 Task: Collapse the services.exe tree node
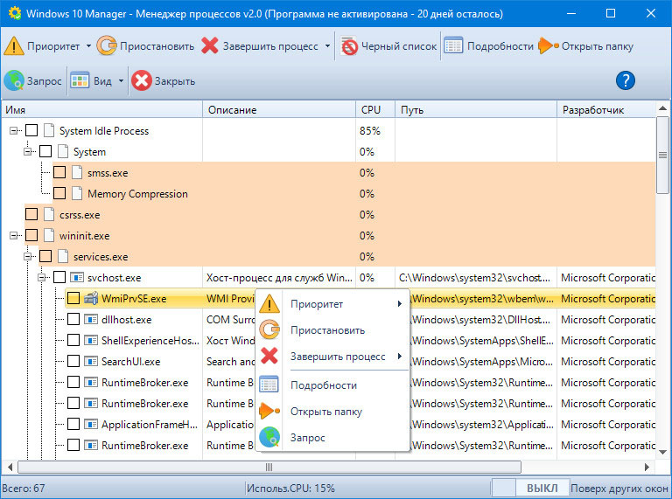(x=28, y=256)
